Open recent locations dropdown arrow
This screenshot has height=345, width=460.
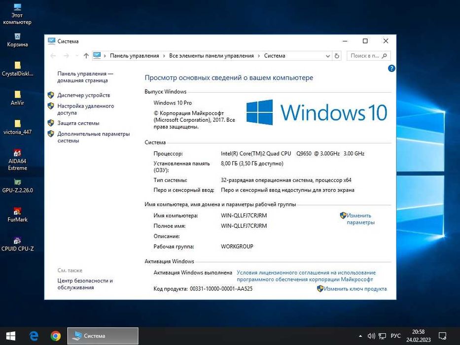[x=77, y=56]
